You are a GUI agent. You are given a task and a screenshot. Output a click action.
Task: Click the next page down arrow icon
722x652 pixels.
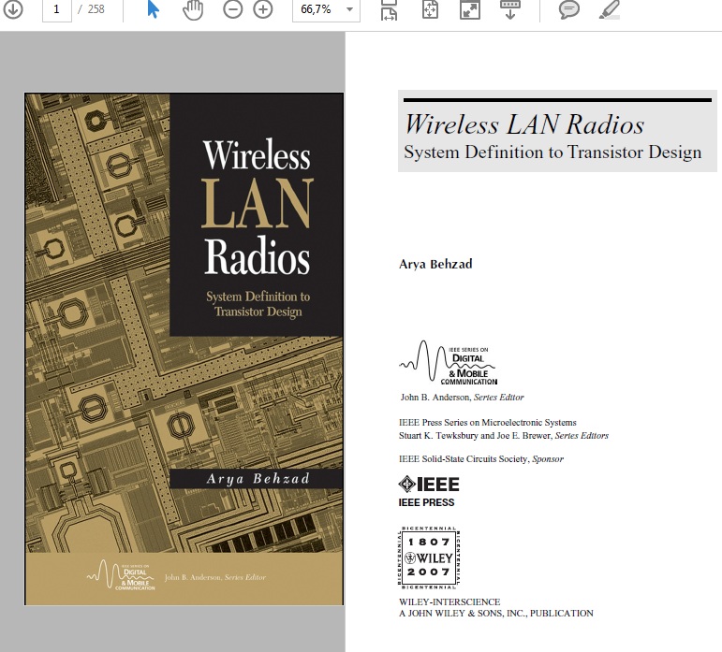click(14, 9)
